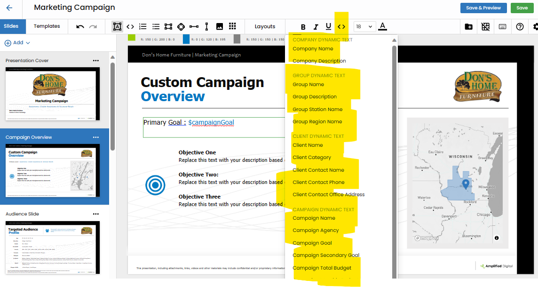
Task: Toggle underline formatting
Action: point(328,27)
